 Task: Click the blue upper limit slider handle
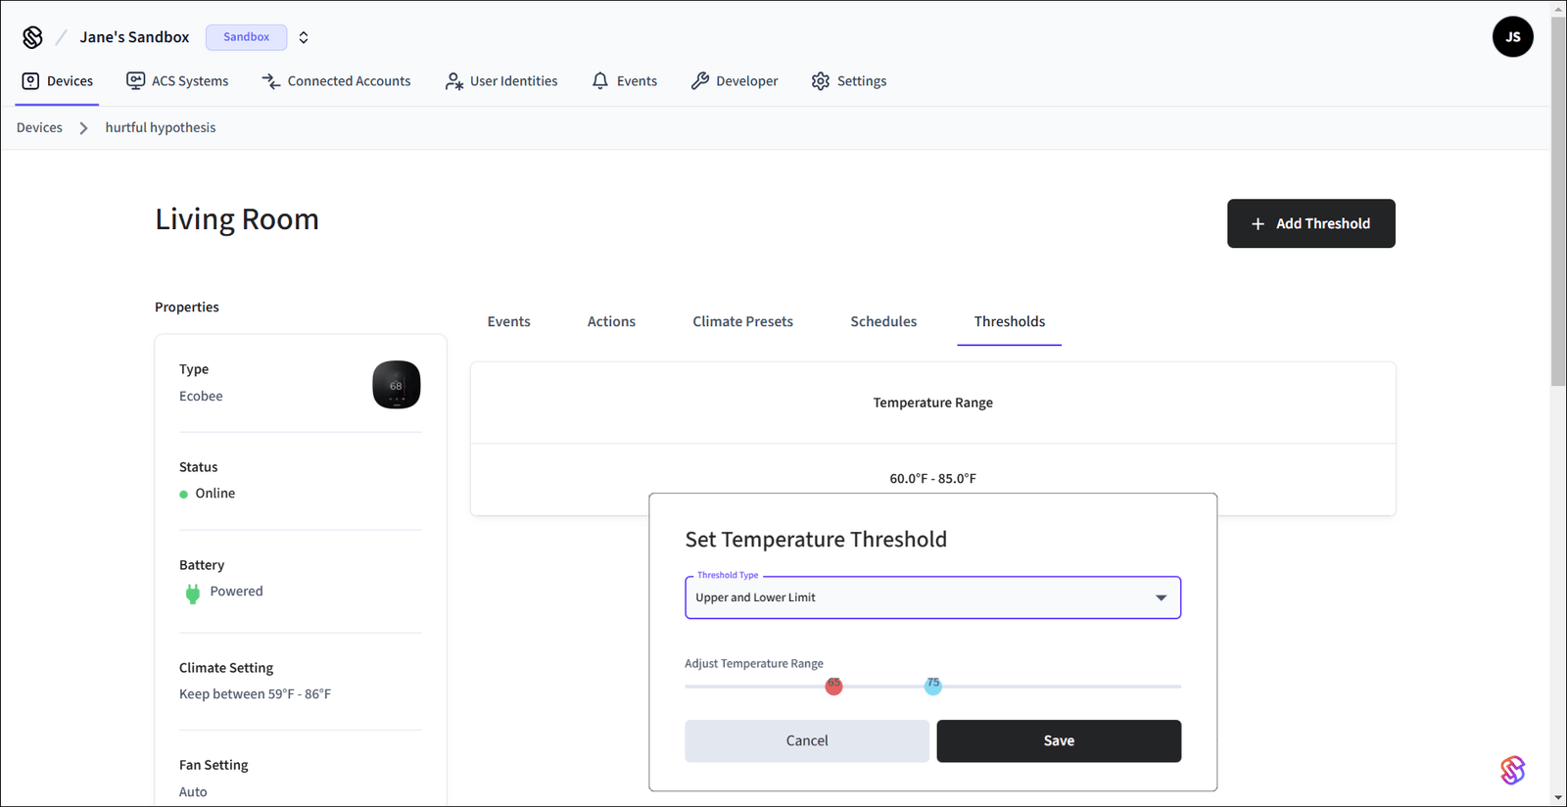pos(933,687)
